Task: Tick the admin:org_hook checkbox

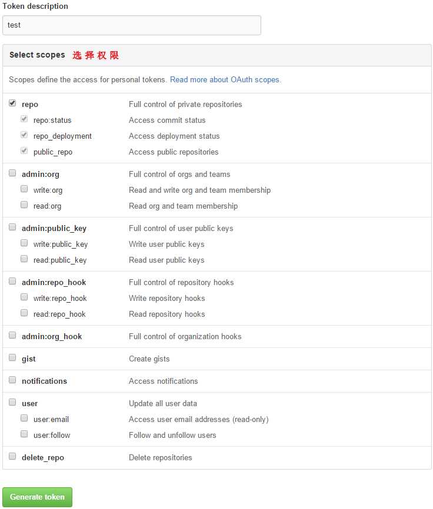Action: pyautogui.click(x=12, y=336)
